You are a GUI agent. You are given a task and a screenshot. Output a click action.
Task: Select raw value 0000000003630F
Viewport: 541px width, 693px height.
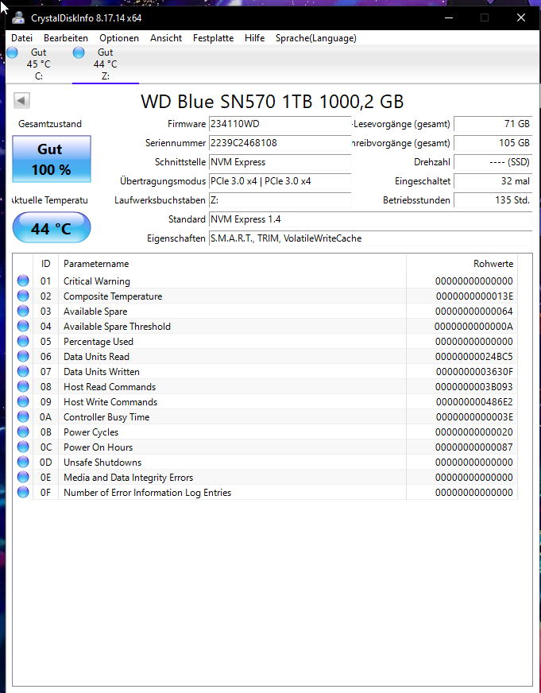474,372
